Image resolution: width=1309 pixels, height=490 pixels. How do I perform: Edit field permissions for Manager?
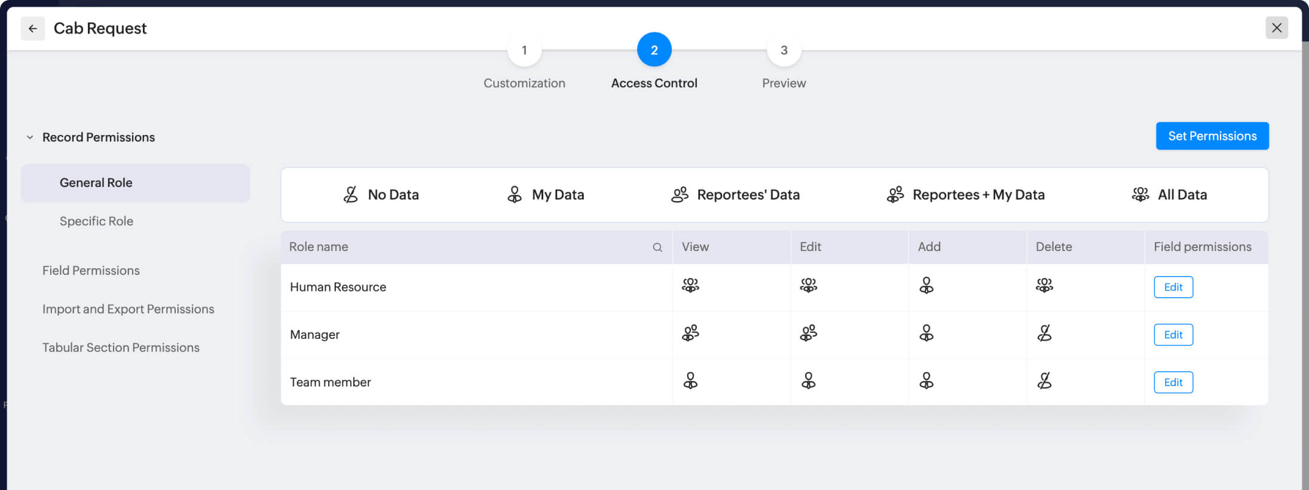pos(1173,335)
